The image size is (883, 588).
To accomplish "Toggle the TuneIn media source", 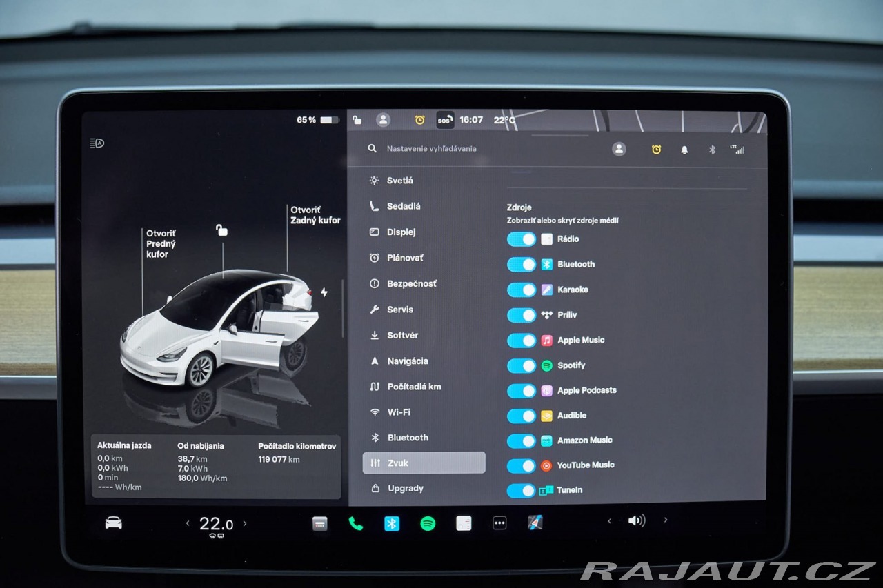I will 522,491.
